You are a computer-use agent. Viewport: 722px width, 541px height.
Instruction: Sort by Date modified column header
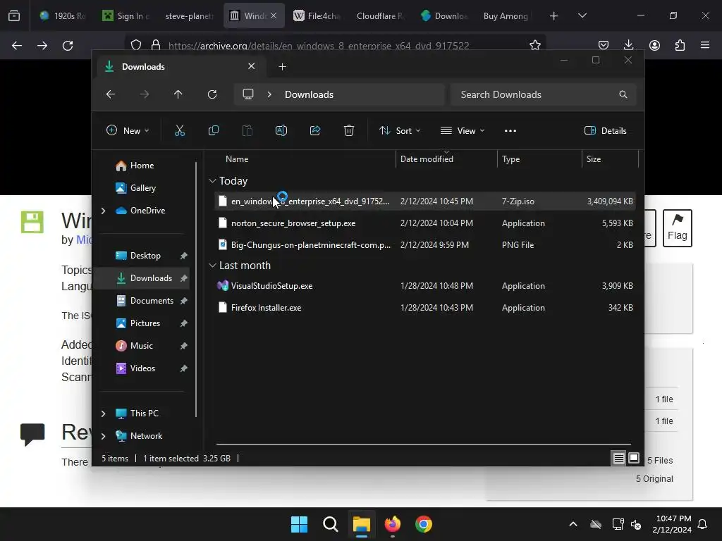coord(446,159)
